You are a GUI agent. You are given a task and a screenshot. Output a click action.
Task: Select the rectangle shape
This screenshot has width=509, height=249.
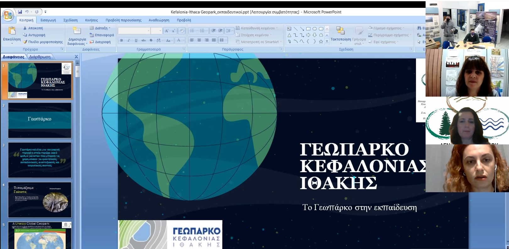tap(308, 29)
